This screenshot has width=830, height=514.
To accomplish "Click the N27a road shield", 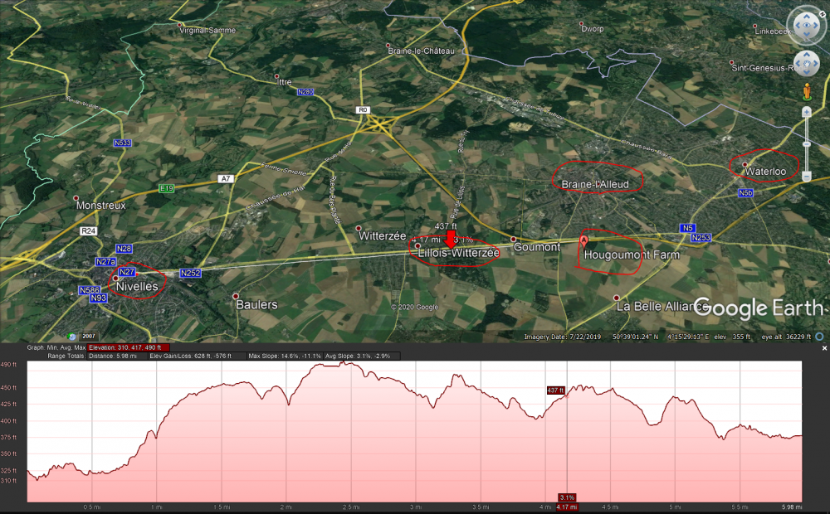I will (x=106, y=262).
